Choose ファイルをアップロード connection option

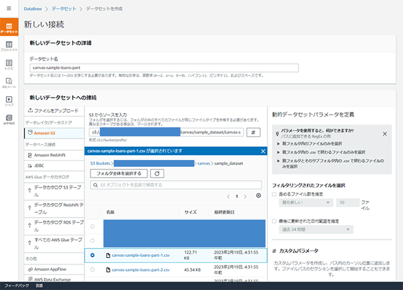click(54, 111)
